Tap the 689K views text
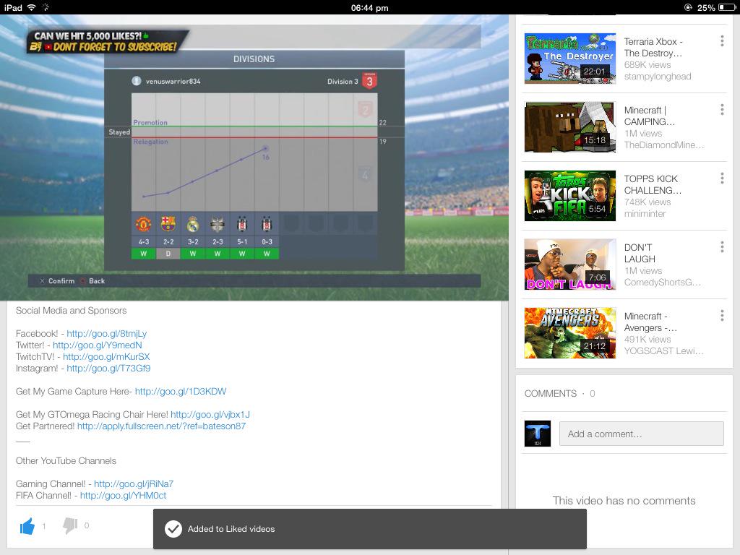This screenshot has height=555, width=740. [647, 64]
